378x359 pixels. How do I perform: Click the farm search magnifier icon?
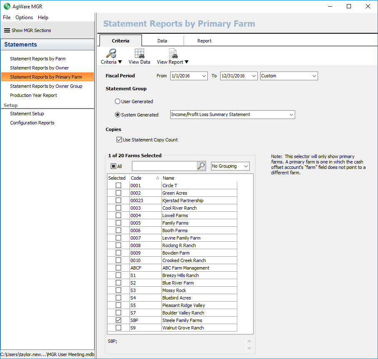point(201,166)
